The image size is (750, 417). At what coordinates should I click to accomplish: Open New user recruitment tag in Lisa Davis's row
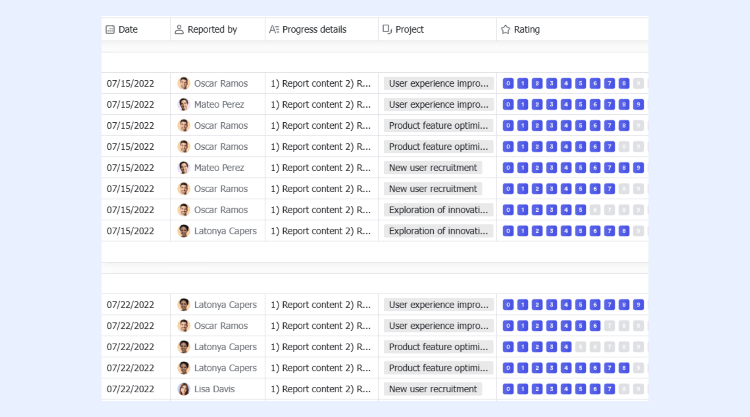coord(433,389)
